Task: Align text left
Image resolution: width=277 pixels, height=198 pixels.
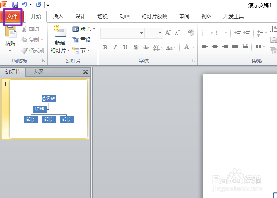Action: pyautogui.click(x=205, y=47)
